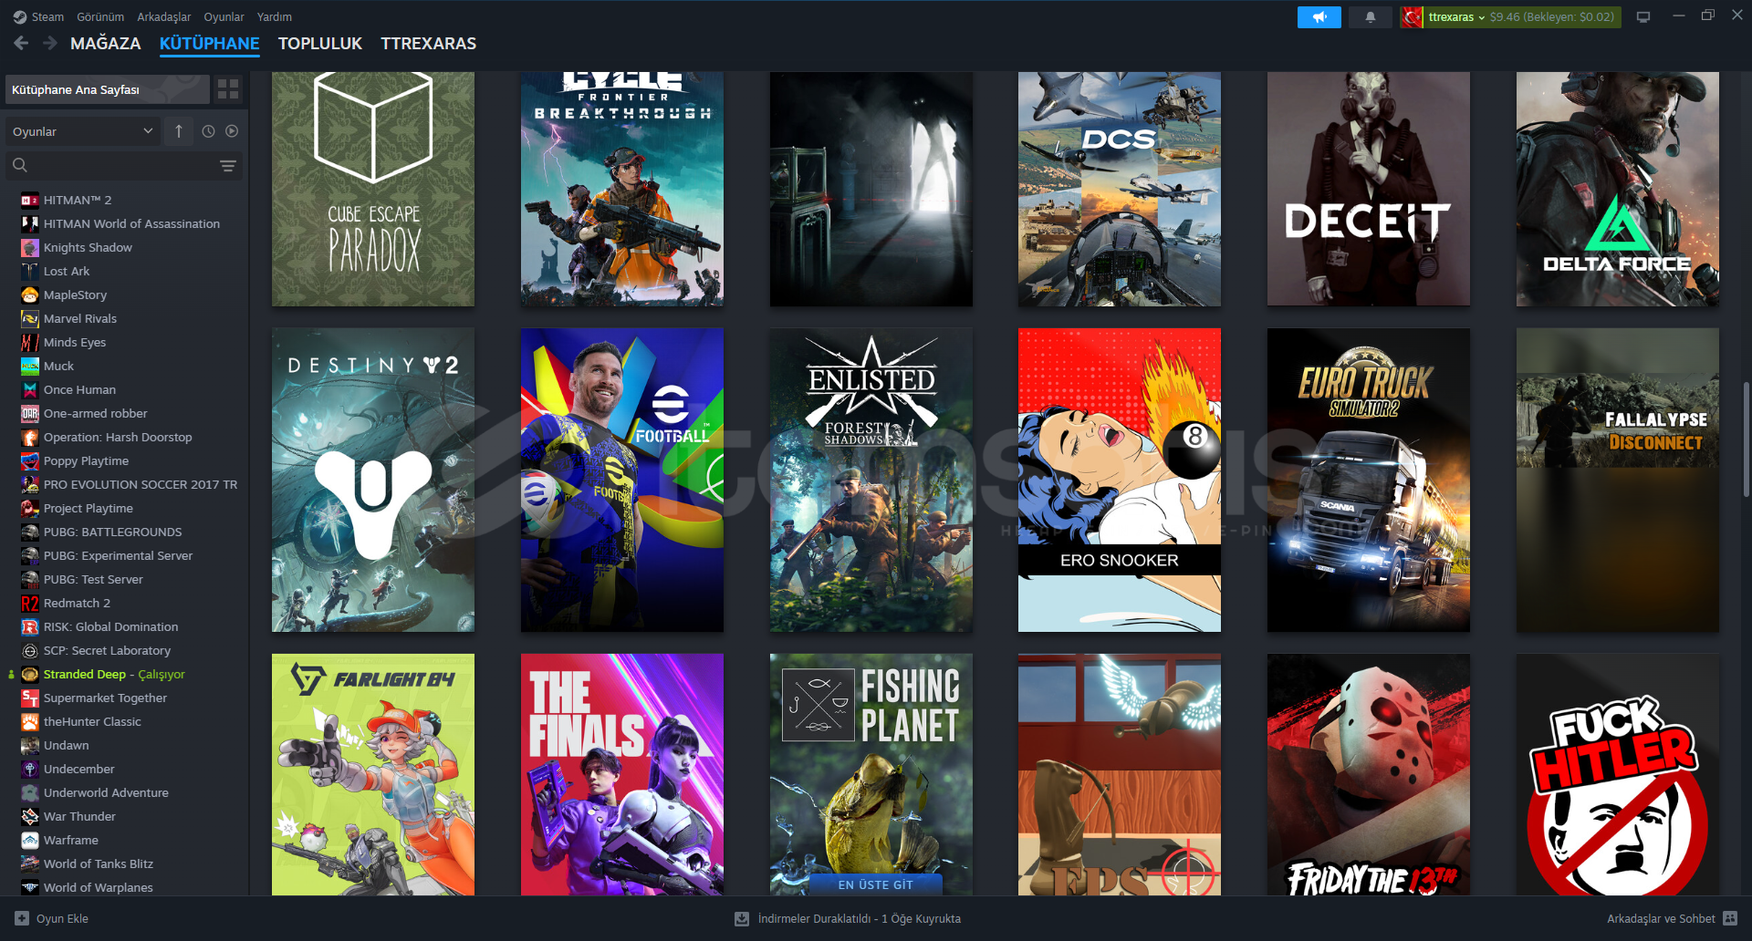
Task: Open advanced filter options icon
Action: [227, 165]
